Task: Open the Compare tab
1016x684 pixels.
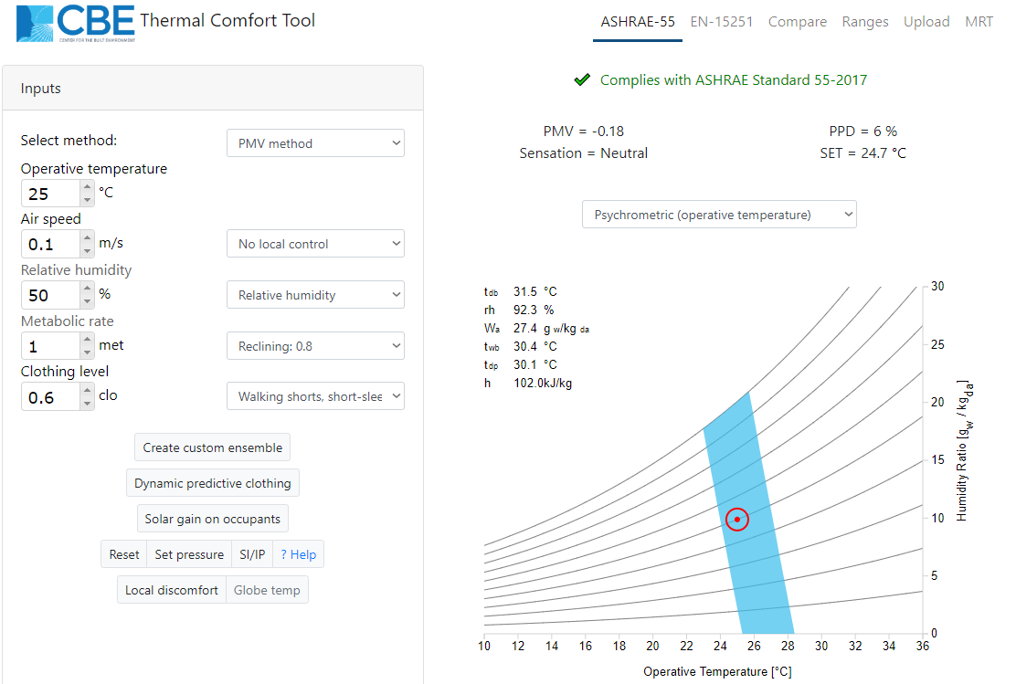Action: coord(797,22)
